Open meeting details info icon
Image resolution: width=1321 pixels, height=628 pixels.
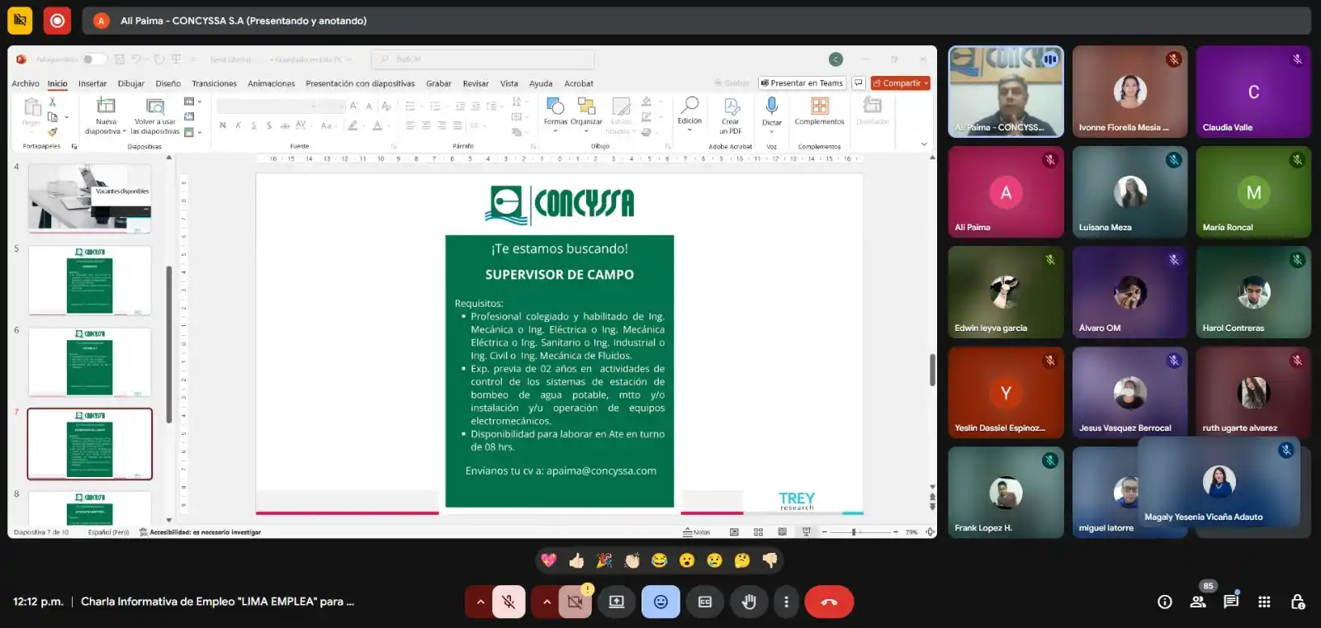point(1165,602)
